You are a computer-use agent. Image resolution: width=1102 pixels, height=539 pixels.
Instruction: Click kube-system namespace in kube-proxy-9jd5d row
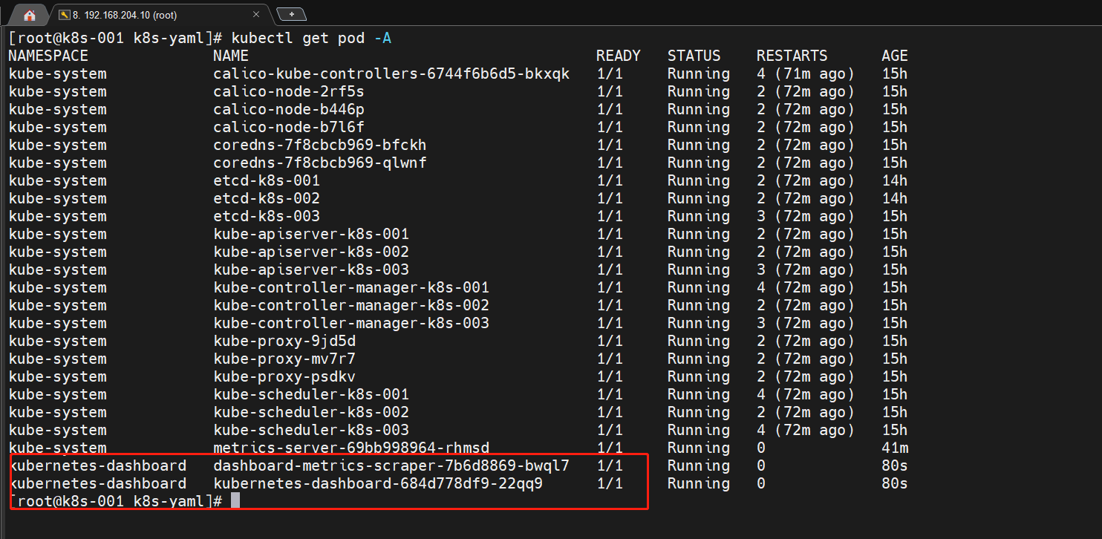[x=57, y=341]
